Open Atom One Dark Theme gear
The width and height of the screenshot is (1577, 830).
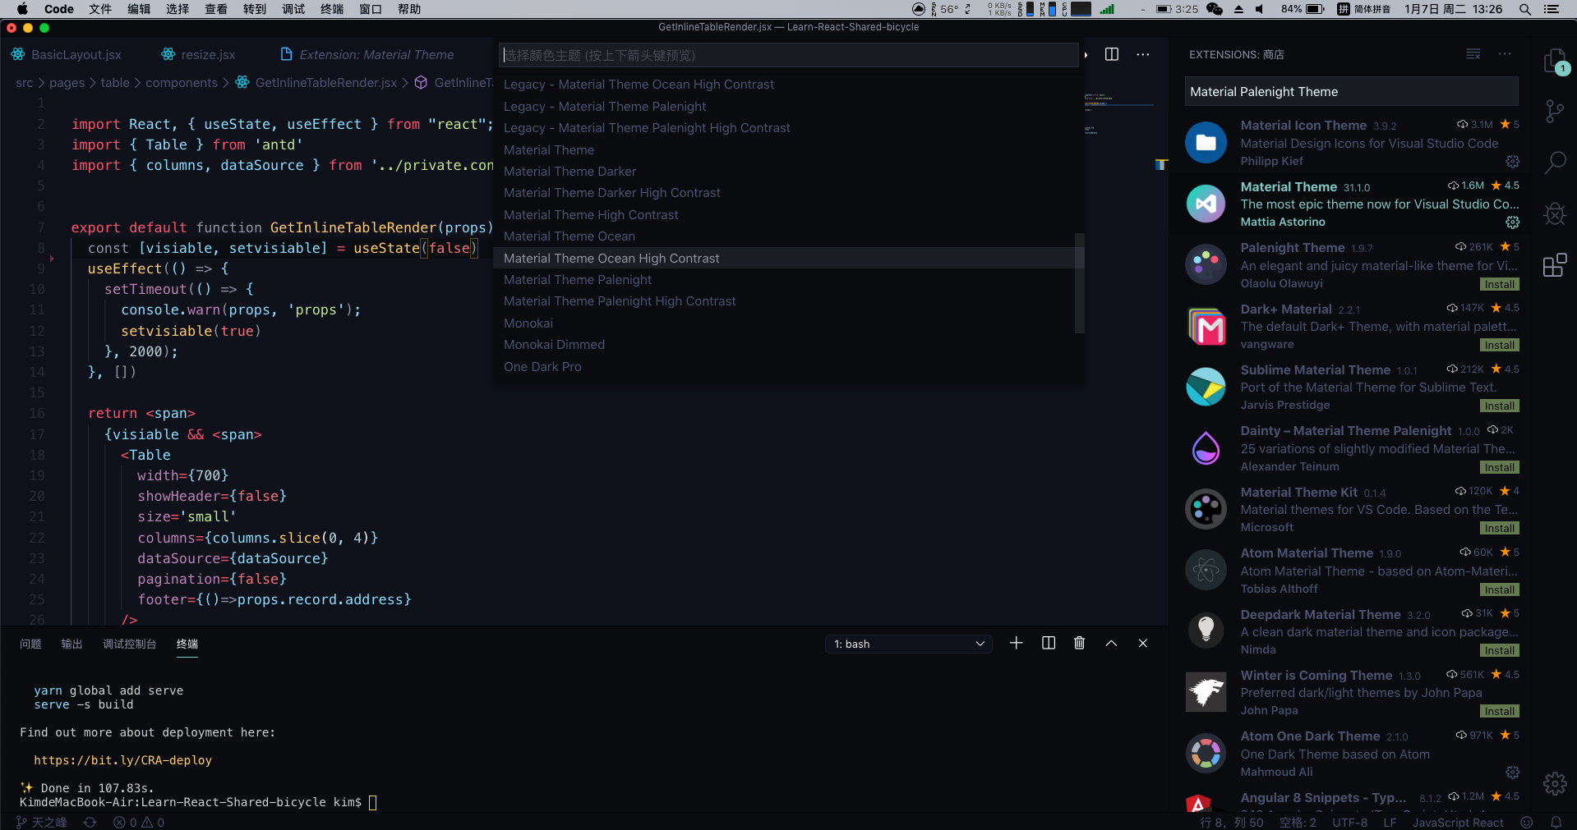point(1512,773)
